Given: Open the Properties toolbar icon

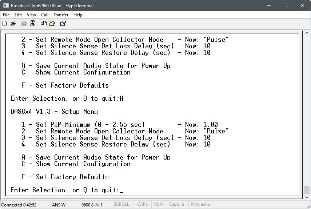Looking at the screenshot, I should pos(63,23).
